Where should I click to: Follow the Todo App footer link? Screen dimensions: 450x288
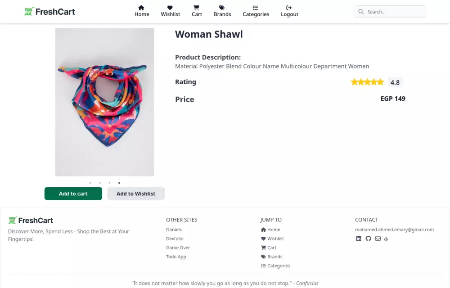pos(176,256)
